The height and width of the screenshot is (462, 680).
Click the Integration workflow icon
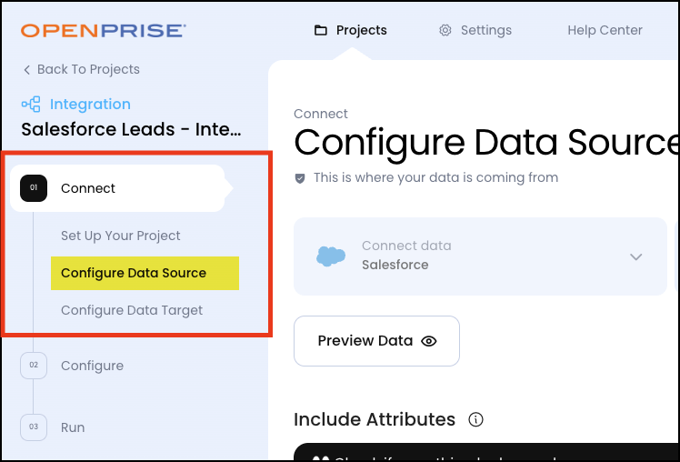pos(31,105)
